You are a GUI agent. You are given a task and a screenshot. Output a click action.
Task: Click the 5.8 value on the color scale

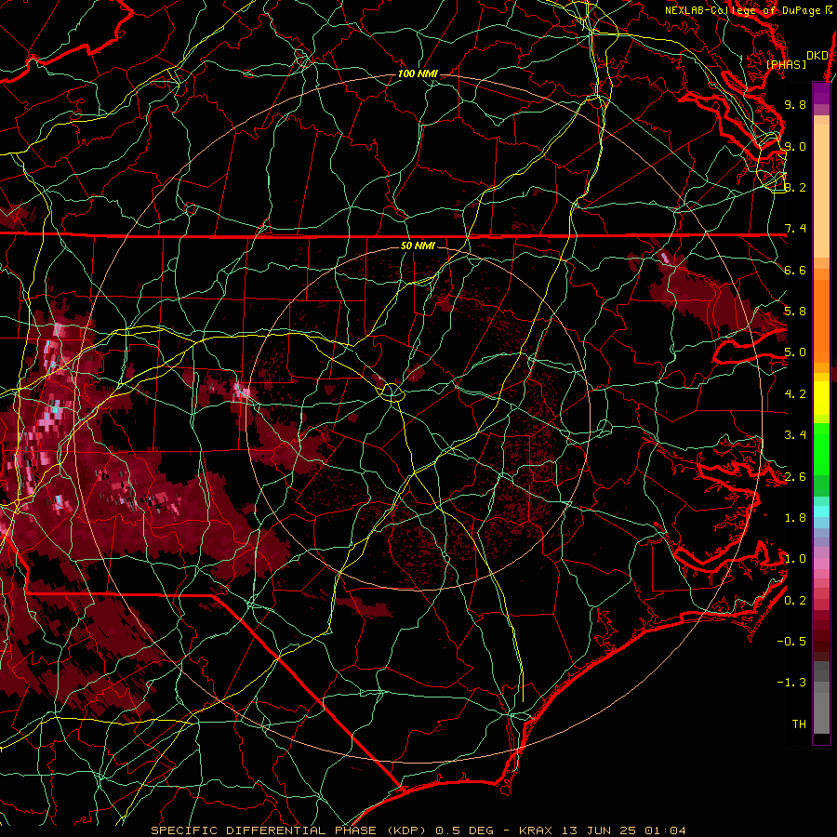pos(795,312)
